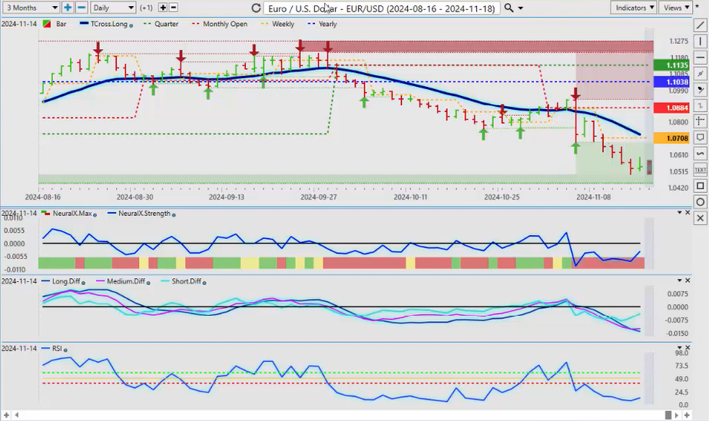Select the ellipse shape tool
Viewport: 709px width, 421px height.
point(700,202)
